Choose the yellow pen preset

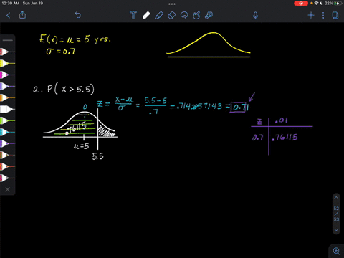pos(7,63)
